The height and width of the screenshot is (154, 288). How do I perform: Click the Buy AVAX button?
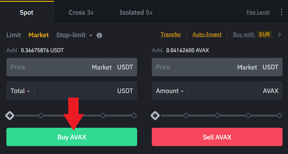pos(72,137)
